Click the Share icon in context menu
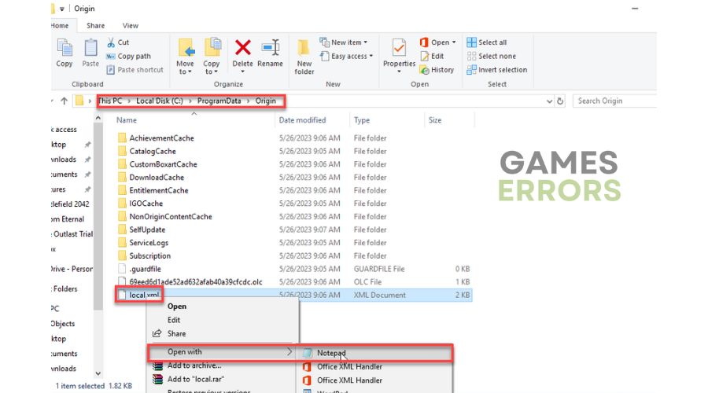This screenshot has width=708, height=393. [157, 333]
